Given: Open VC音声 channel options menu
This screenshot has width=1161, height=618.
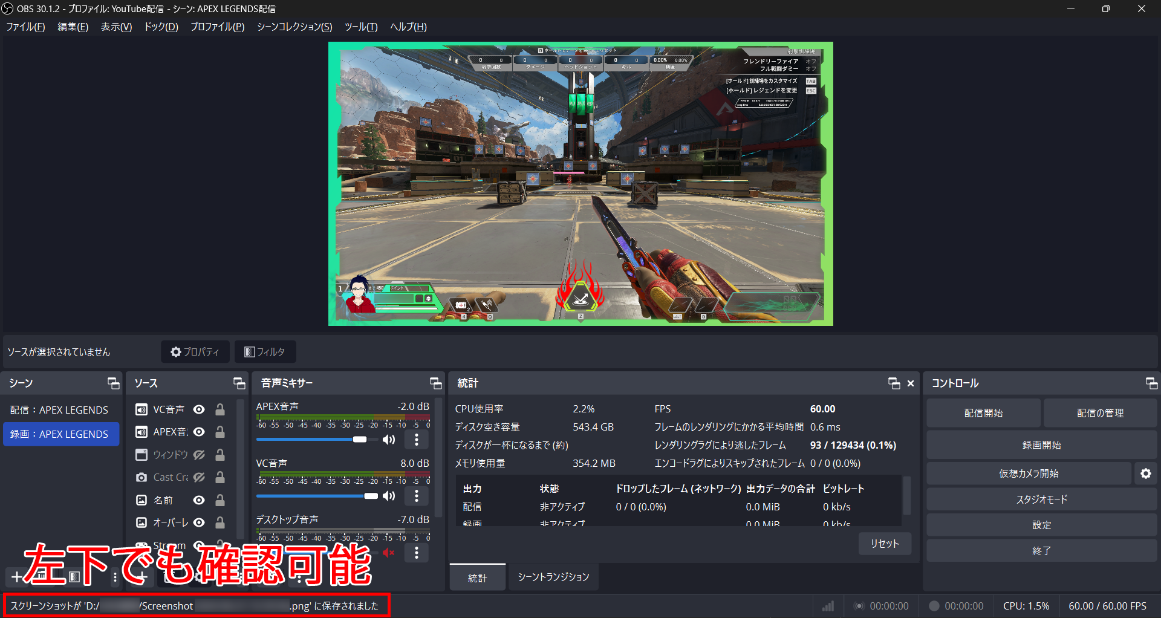Looking at the screenshot, I should point(417,496).
